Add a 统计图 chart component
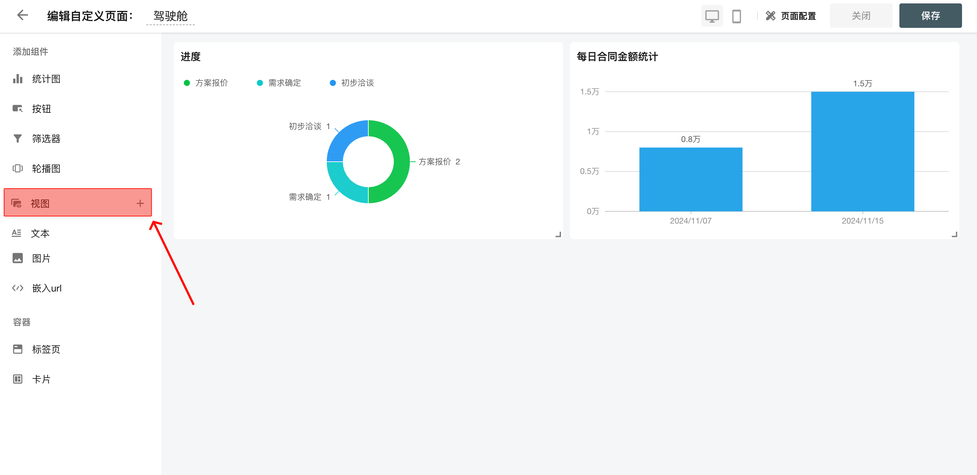The width and height of the screenshot is (977, 475). click(46, 79)
